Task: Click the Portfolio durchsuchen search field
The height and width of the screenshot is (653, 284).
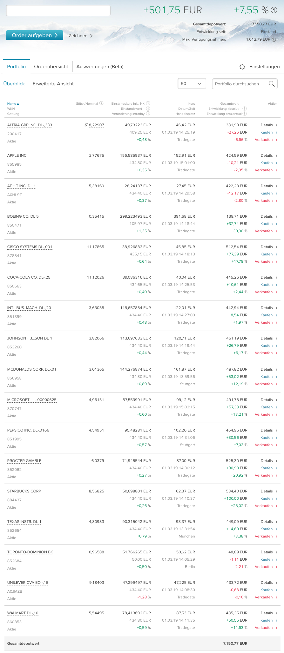Action: (x=240, y=84)
